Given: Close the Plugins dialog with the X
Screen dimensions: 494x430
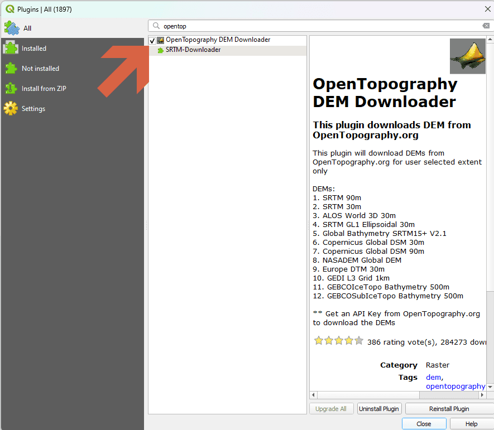Looking at the screenshot, I should (487, 9).
